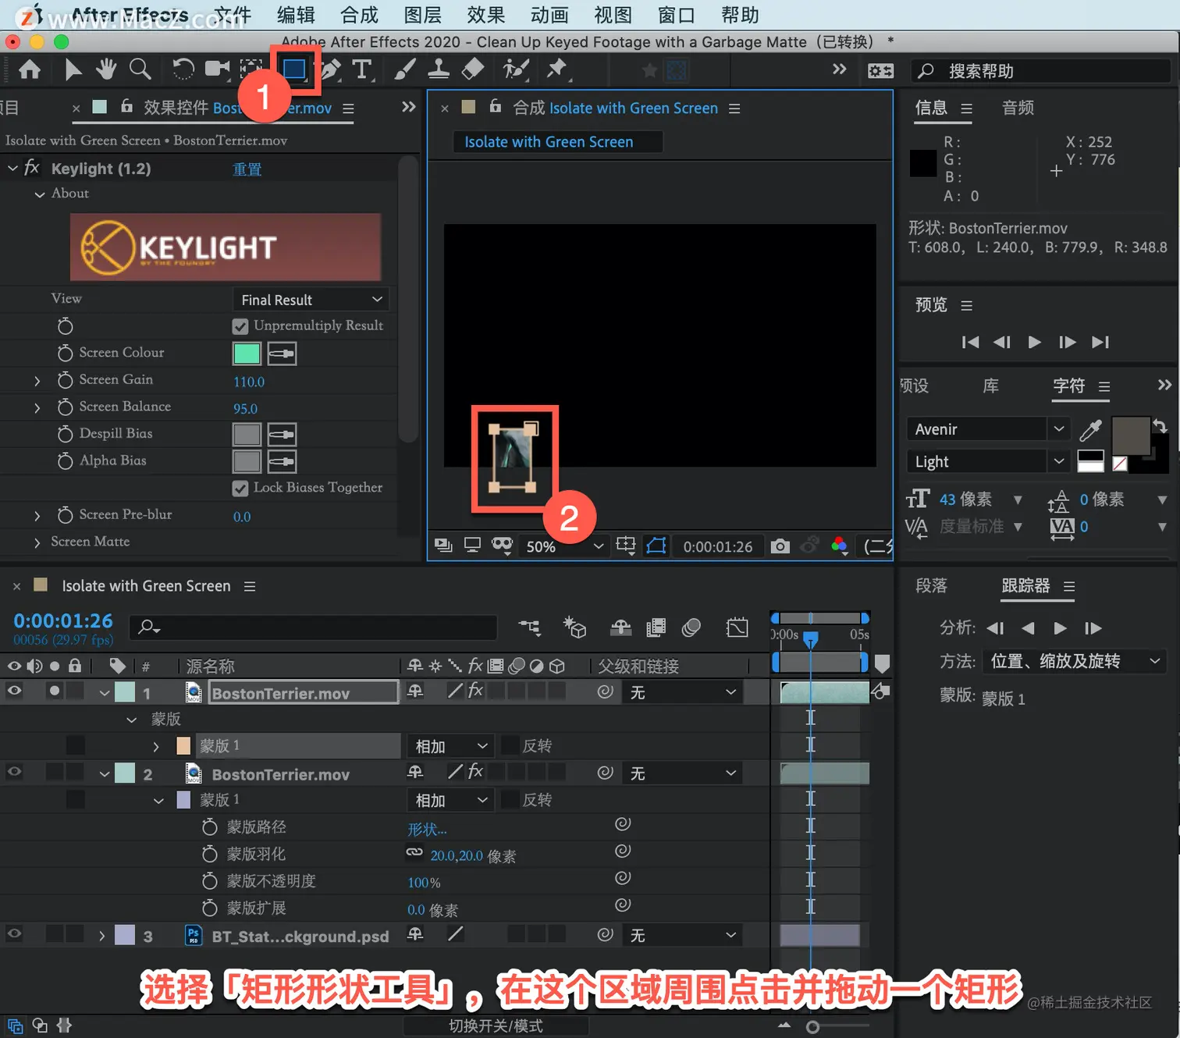Select the Selection arrow tool
This screenshot has width=1180, height=1038.
pyautogui.click(x=73, y=70)
